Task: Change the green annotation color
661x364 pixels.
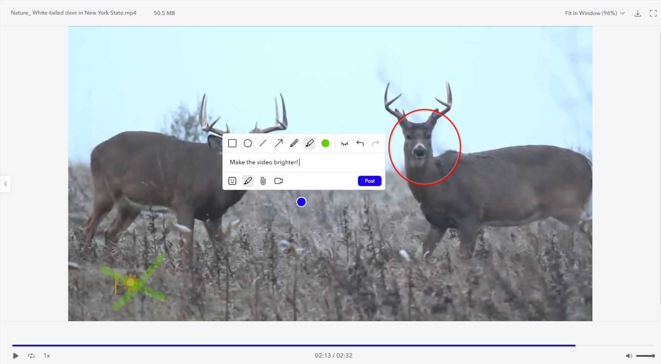Action: point(325,143)
